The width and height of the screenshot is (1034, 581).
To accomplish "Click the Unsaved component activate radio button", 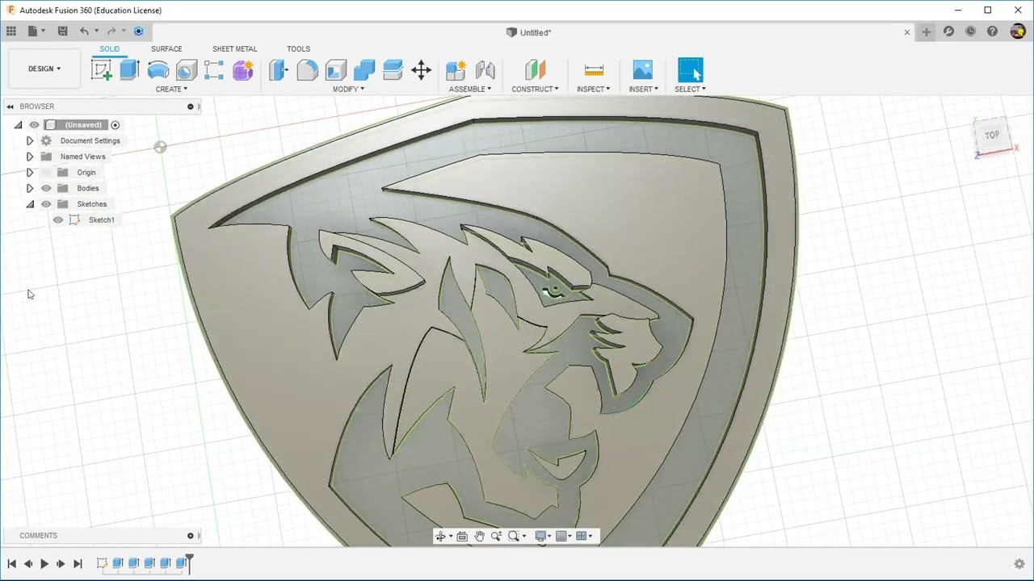I will [115, 125].
